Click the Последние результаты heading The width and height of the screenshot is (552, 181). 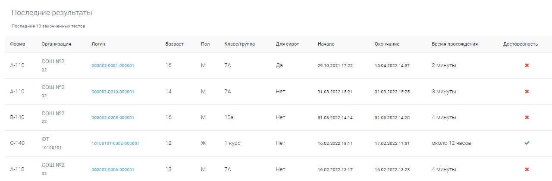(x=52, y=13)
